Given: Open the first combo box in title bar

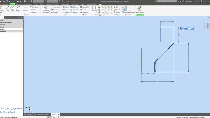Looking at the screenshot, I should (39, 1).
